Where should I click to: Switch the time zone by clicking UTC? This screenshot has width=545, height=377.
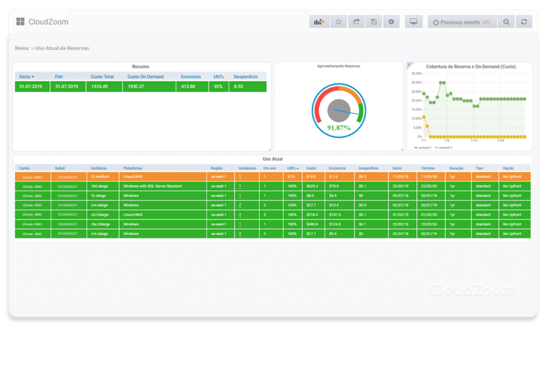coord(488,21)
